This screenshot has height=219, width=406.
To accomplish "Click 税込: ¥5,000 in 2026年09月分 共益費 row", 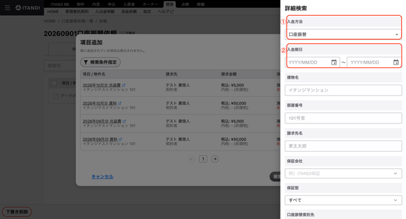I will (232, 121).
